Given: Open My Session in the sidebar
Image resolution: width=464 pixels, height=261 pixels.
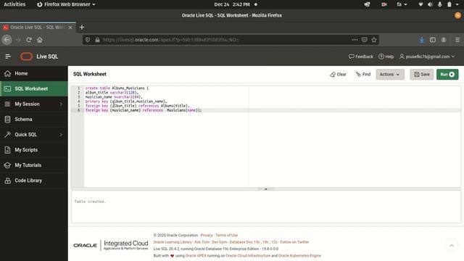Looking at the screenshot, I should coord(34,104).
